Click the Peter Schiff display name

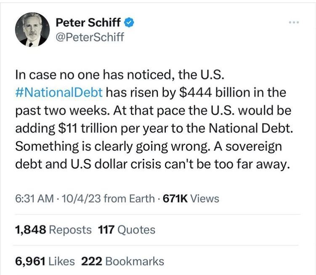(88, 22)
